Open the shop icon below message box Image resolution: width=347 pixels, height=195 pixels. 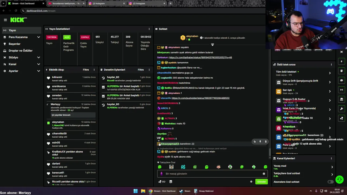(171, 182)
